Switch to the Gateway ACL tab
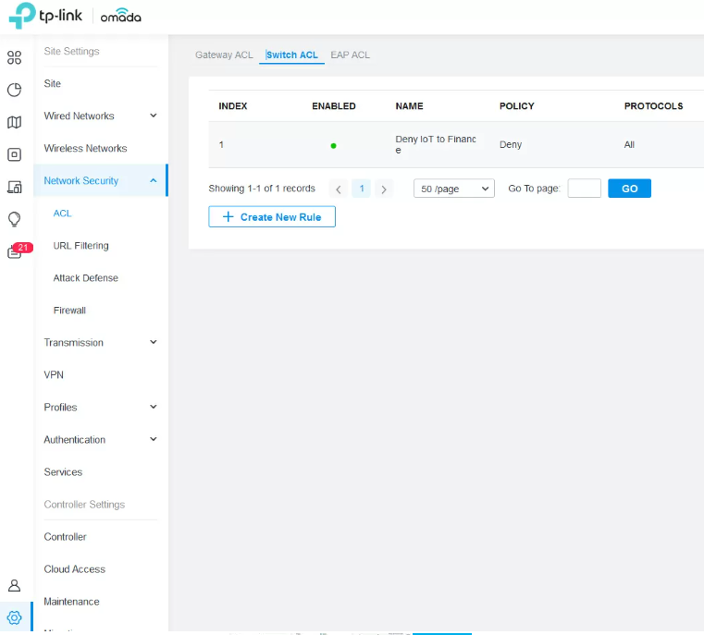Image resolution: width=704 pixels, height=635 pixels. [x=224, y=55]
